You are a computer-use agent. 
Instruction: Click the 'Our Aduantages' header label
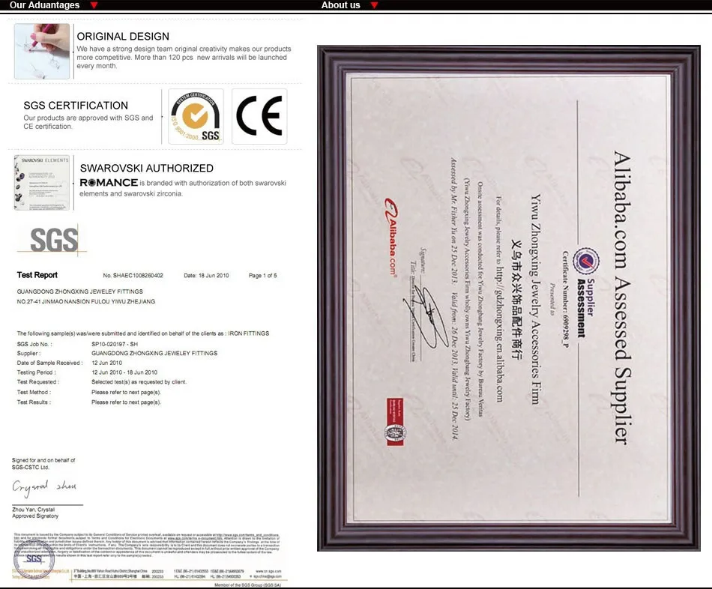[x=44, y=5]
